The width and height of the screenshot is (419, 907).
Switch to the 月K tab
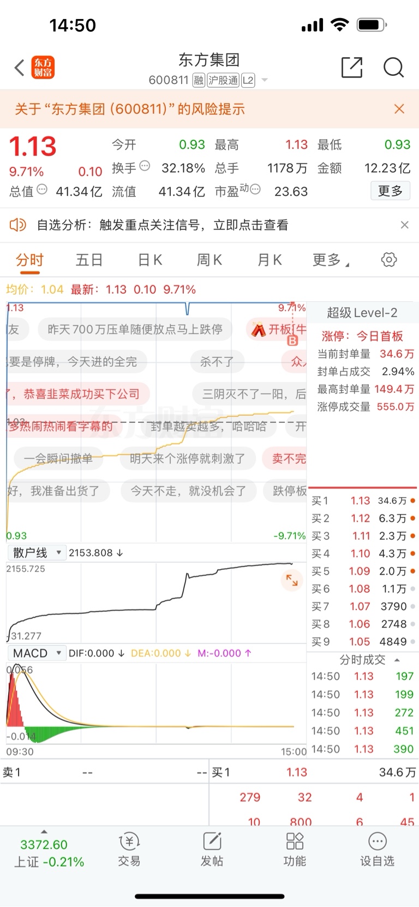pyautogui.click(x=270, y=260)
